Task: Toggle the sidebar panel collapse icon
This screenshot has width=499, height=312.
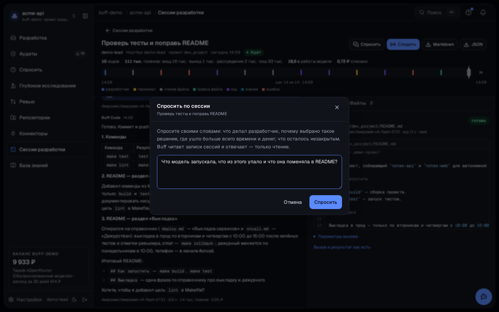Action: point(85,16)
